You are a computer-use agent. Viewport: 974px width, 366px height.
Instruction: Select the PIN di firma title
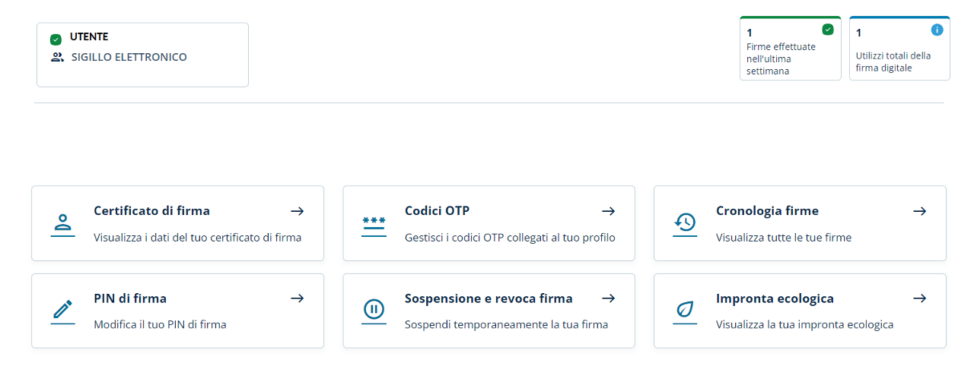[x=130, y=298]
